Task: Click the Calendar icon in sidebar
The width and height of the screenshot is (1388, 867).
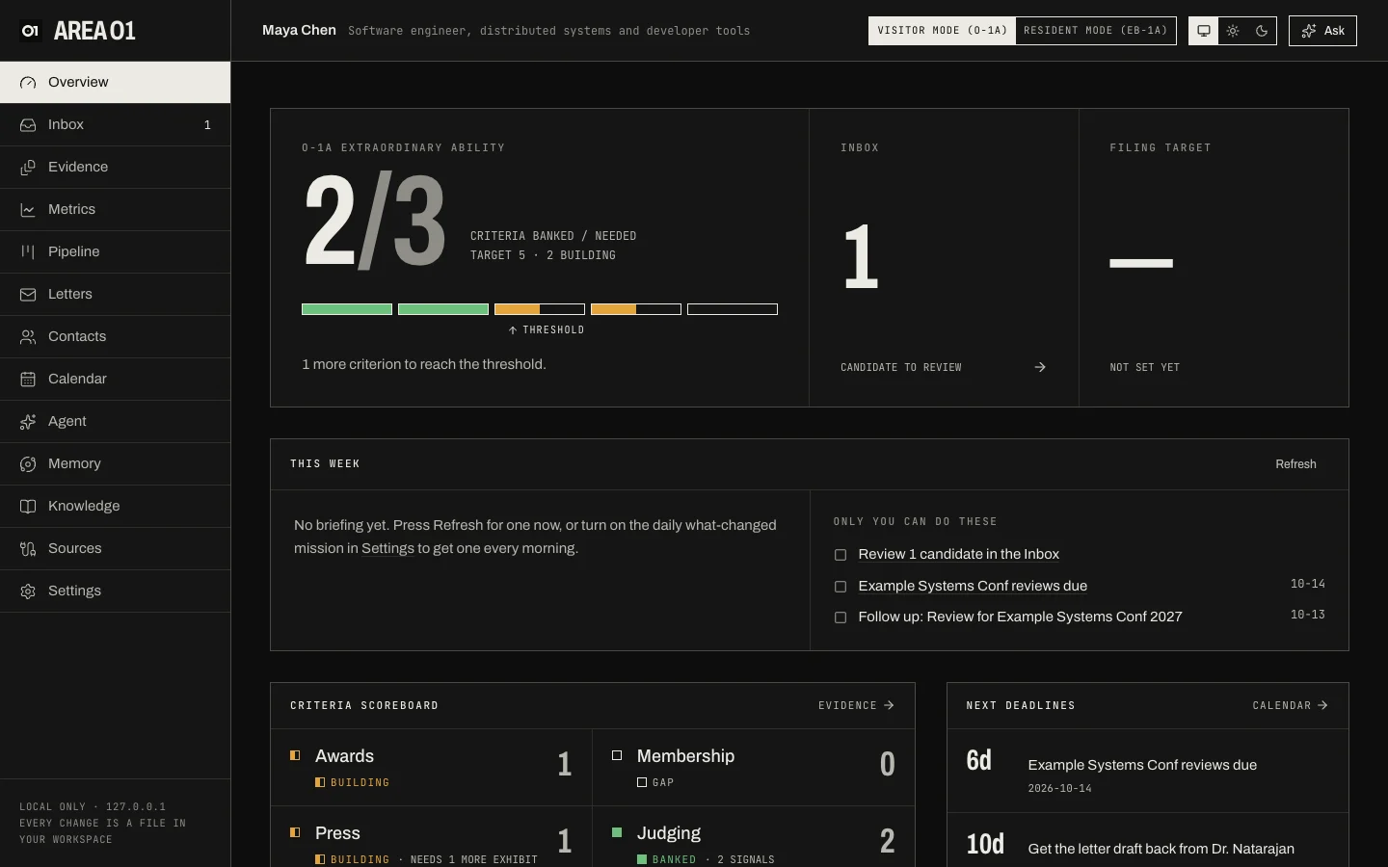Action: (28, 380)
